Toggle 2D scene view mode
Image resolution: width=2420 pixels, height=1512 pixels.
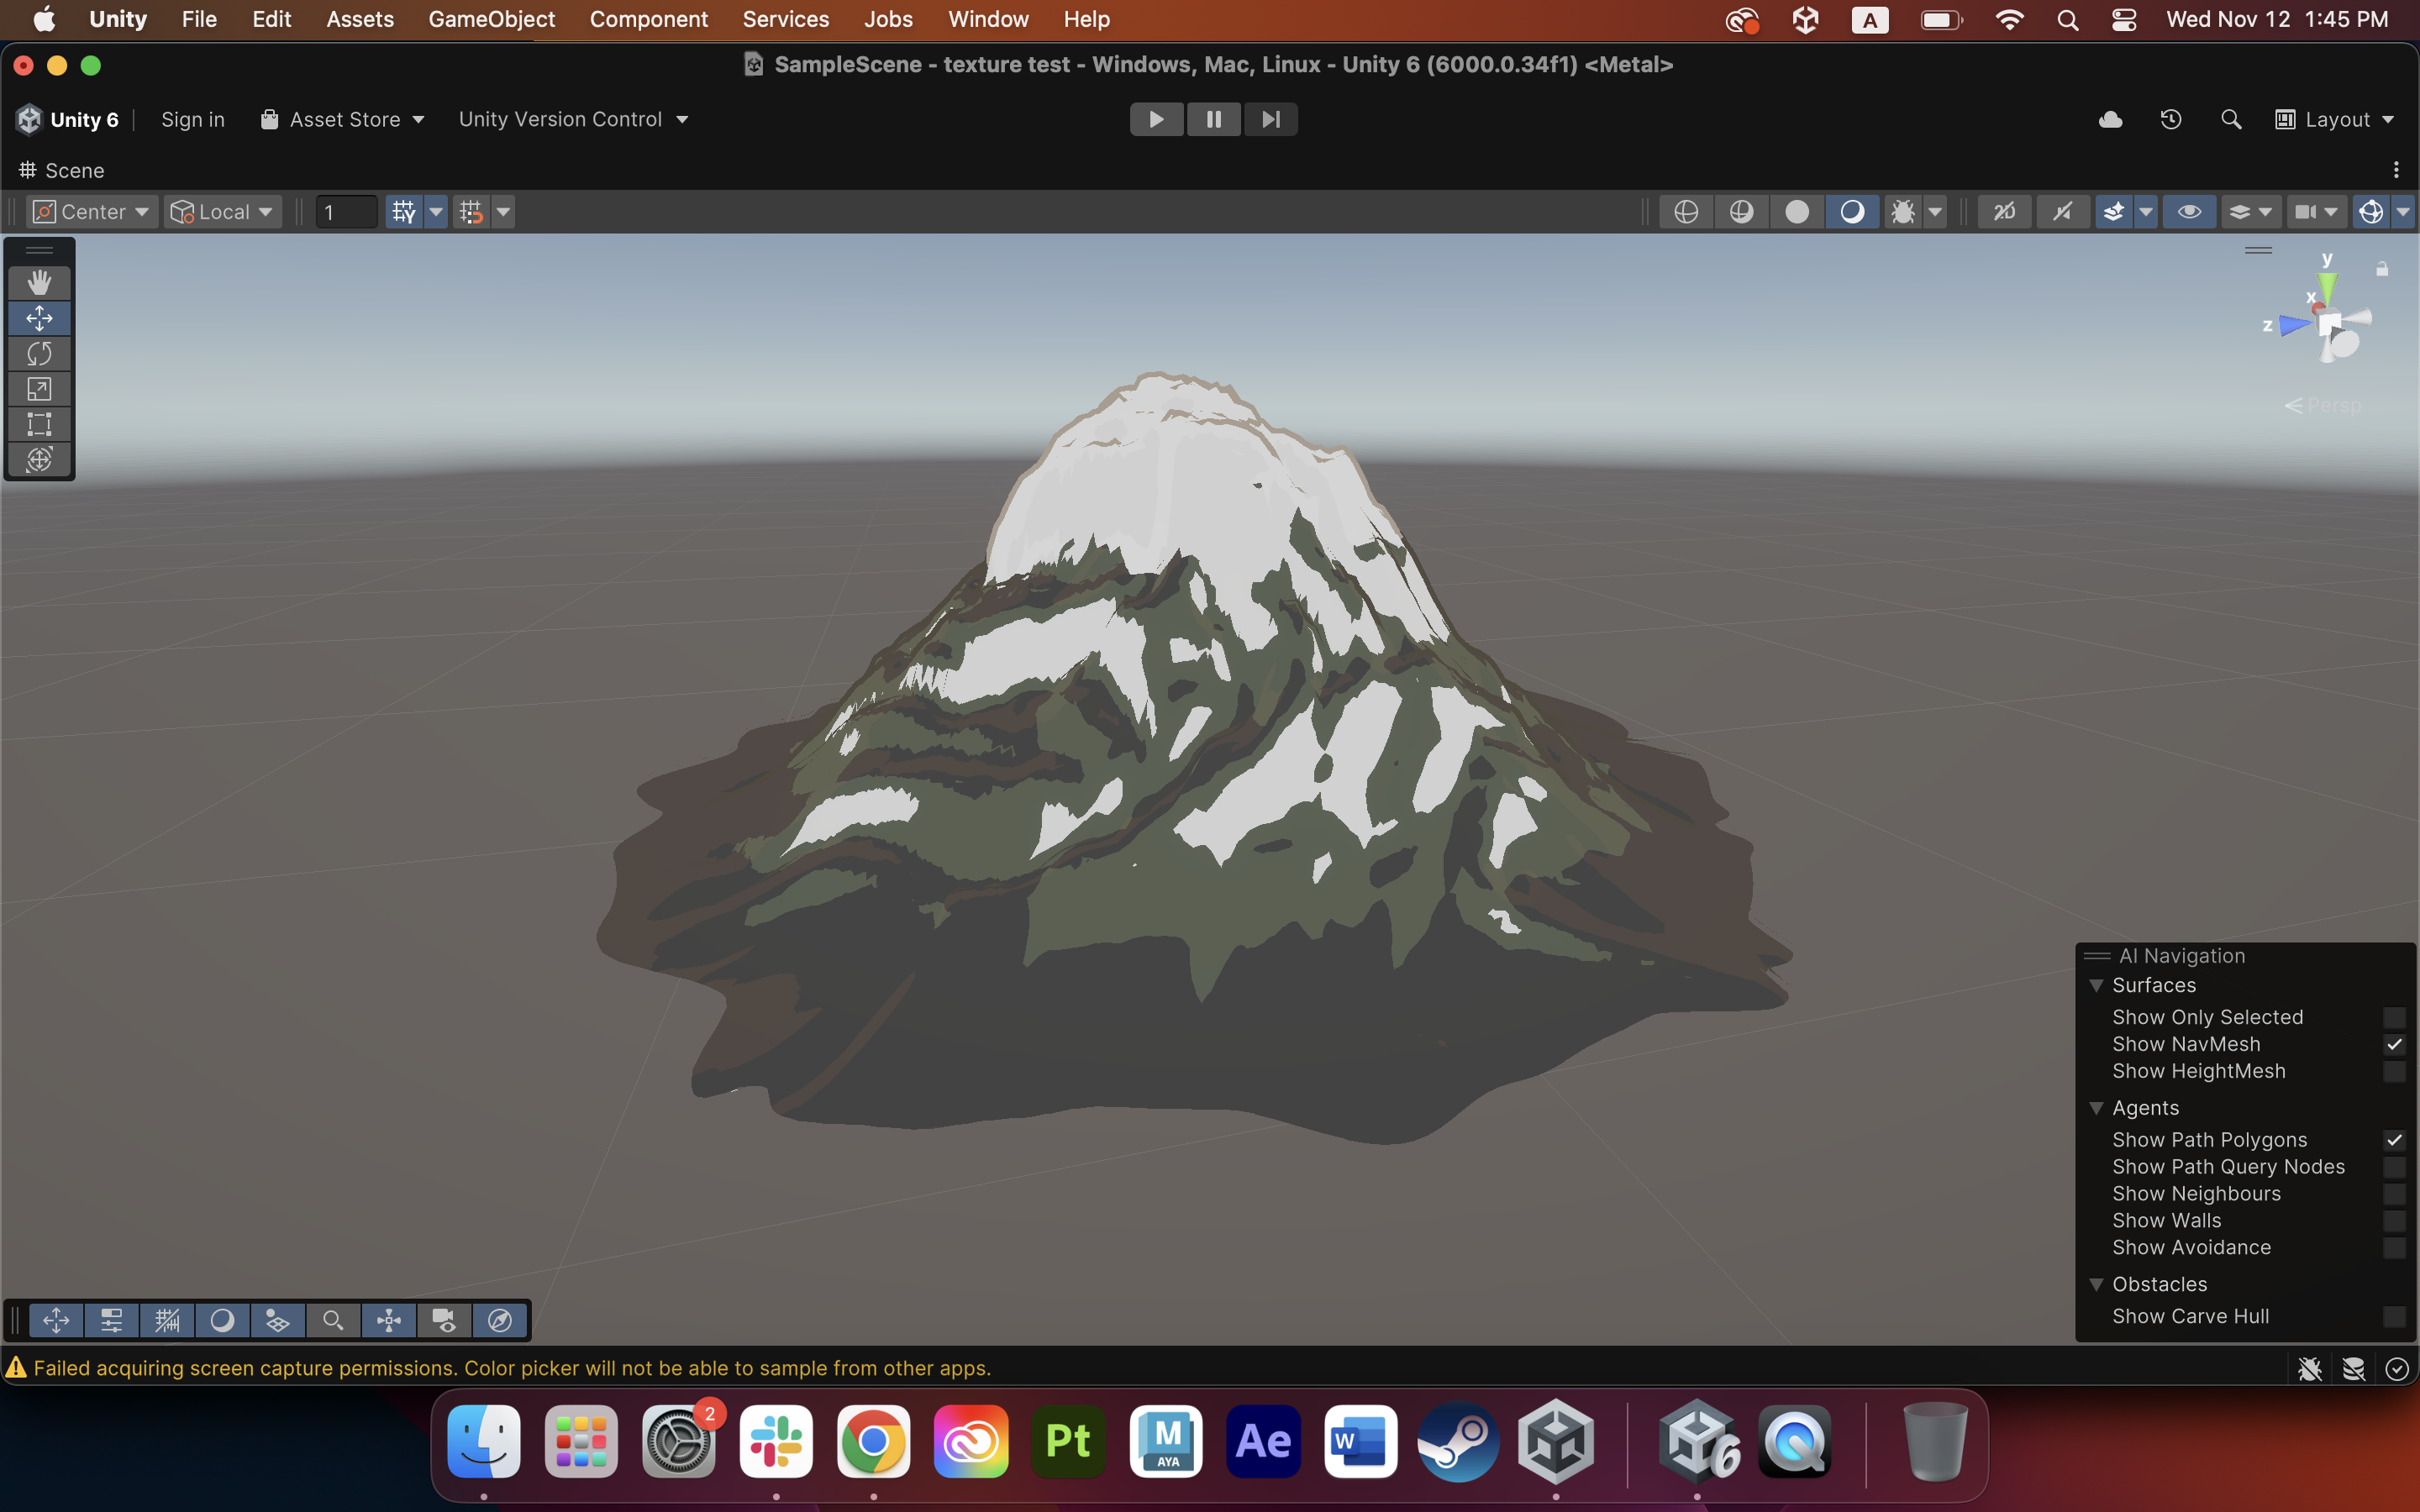pos(2004,212)
